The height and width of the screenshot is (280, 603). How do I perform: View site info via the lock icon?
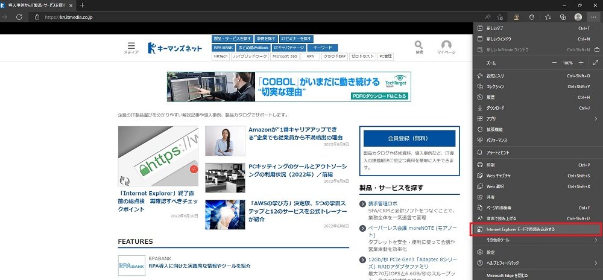click(37, 17)
